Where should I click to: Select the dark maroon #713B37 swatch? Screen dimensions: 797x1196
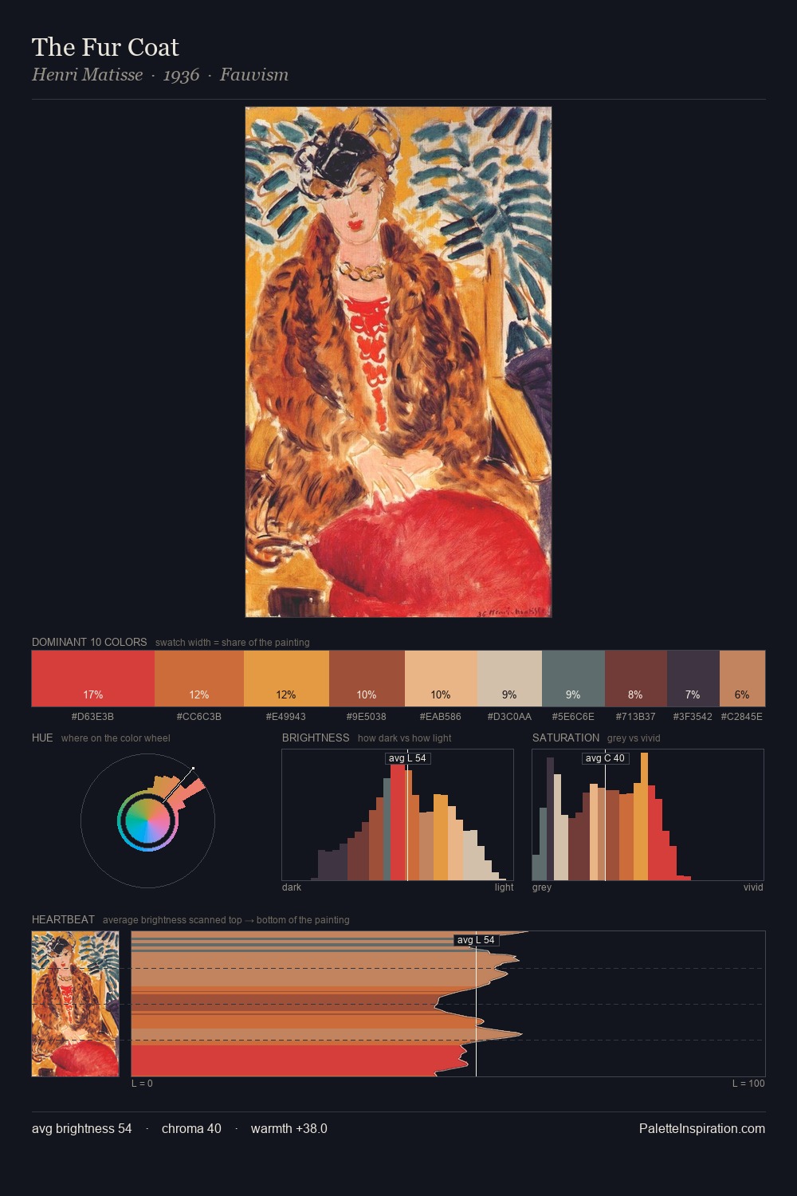[x=635, y=679]
